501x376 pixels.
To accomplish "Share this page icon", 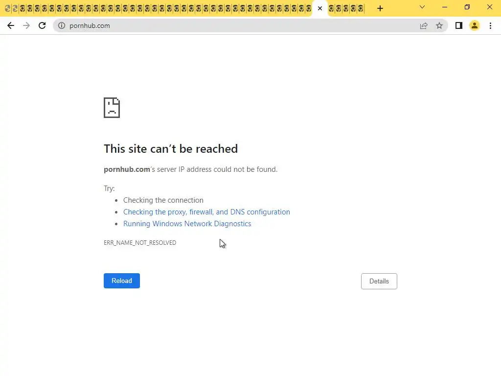I will pos(424,25).
